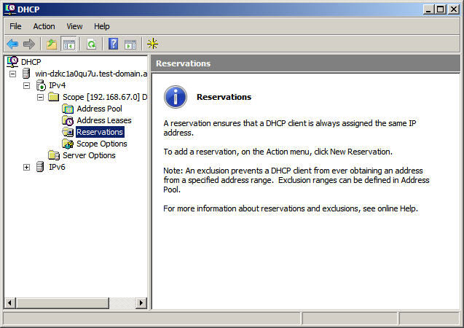Image resolution: width=464 pixels, height=328 pixels.
Task: Click the Address Leases clock icon
Action: [68, 120]
